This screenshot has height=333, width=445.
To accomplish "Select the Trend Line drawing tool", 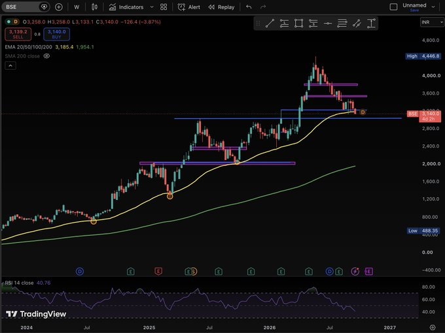I will click(270, 24).
